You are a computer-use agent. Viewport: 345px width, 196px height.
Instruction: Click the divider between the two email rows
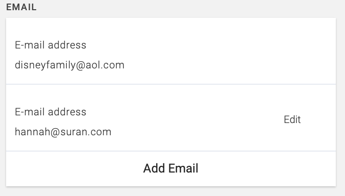point(171,84)
